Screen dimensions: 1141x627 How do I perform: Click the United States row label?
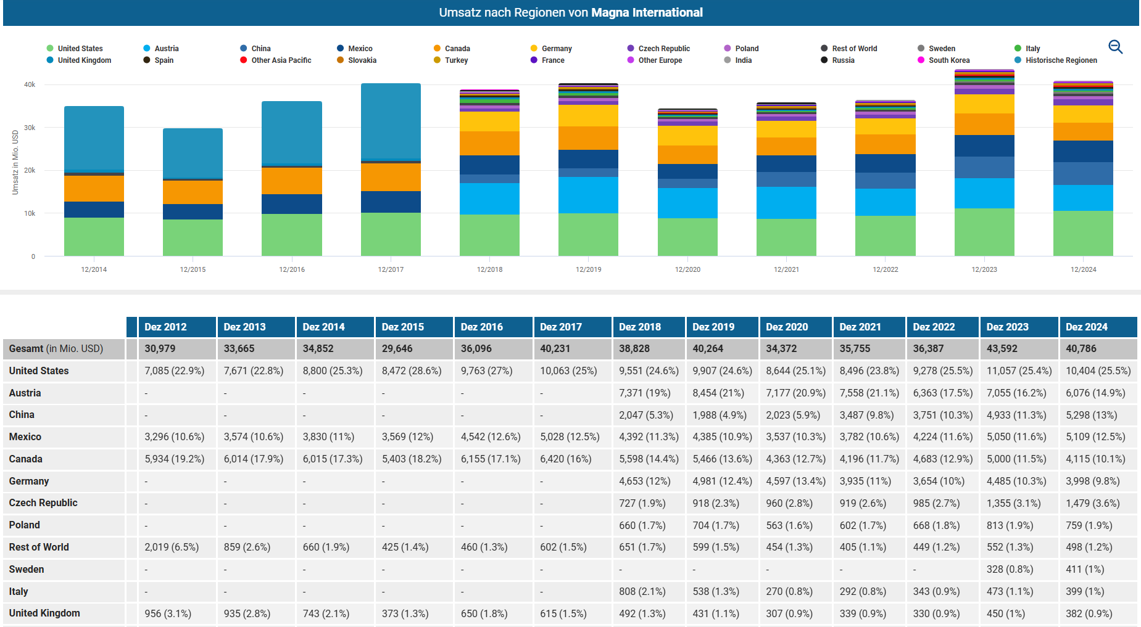(39, 371)
